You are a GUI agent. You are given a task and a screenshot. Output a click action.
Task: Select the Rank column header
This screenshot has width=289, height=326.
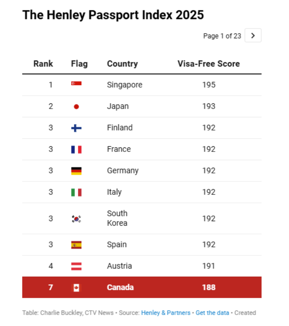[x=43, y=64]
